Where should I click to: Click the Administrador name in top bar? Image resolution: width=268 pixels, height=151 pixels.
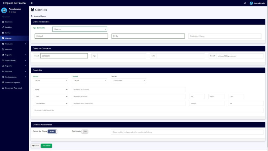pyautogui.click(x=260, y=3)
